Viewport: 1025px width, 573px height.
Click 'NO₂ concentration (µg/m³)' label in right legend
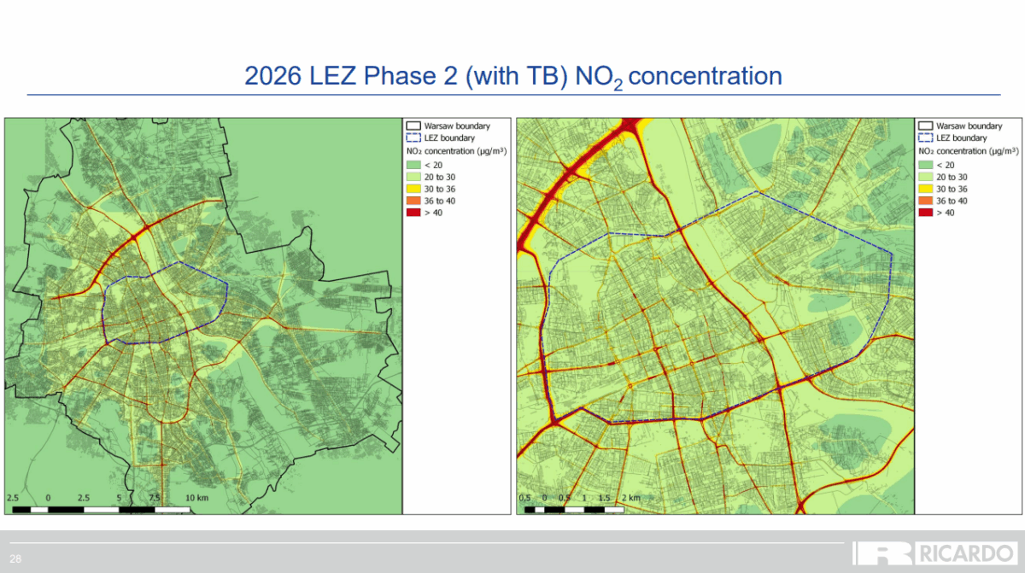[x=969, y=150]
